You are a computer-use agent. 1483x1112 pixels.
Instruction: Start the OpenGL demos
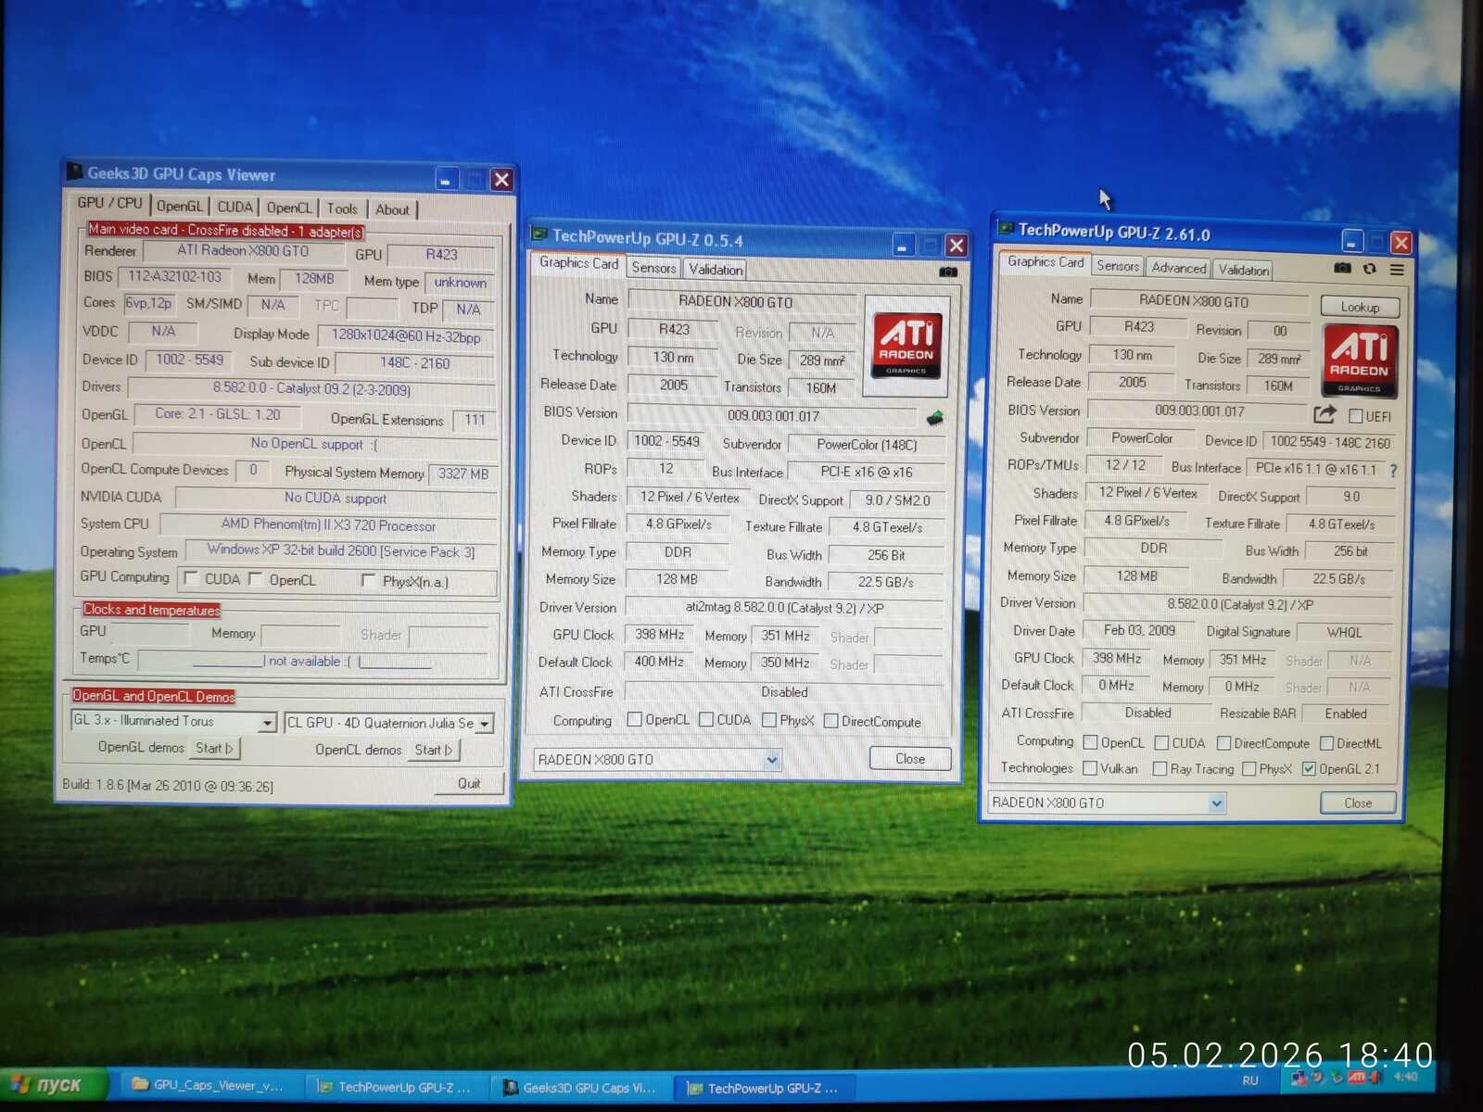point(214,748)
